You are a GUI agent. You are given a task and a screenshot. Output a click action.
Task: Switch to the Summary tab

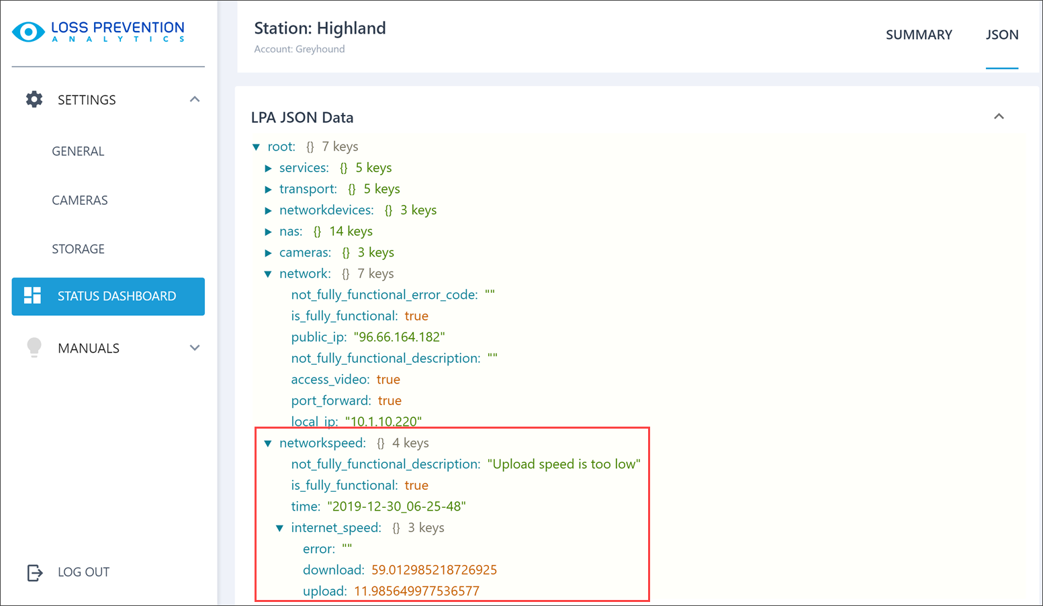918,35
